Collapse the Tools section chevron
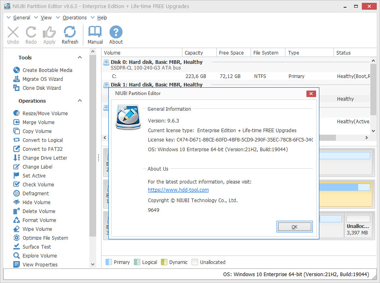 click(80, 57)
